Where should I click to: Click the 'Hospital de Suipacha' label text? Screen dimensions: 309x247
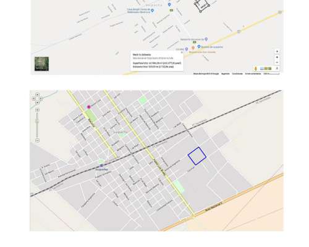[212, 47]
